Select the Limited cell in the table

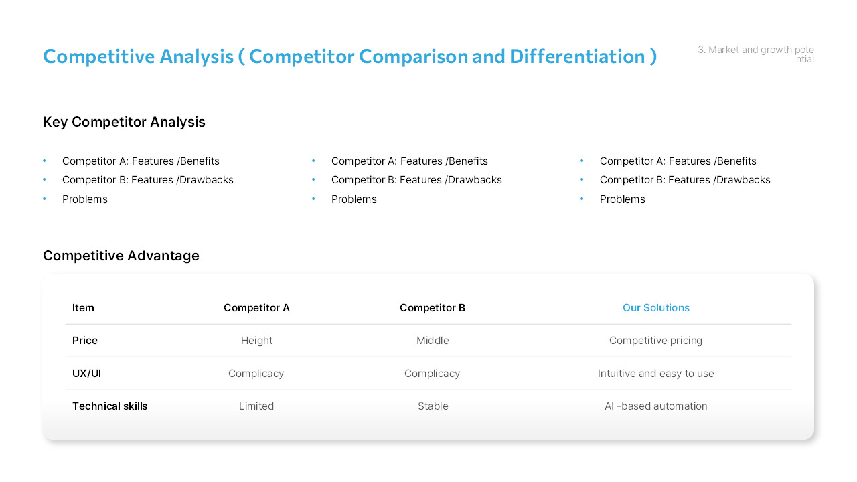[256, 406]
